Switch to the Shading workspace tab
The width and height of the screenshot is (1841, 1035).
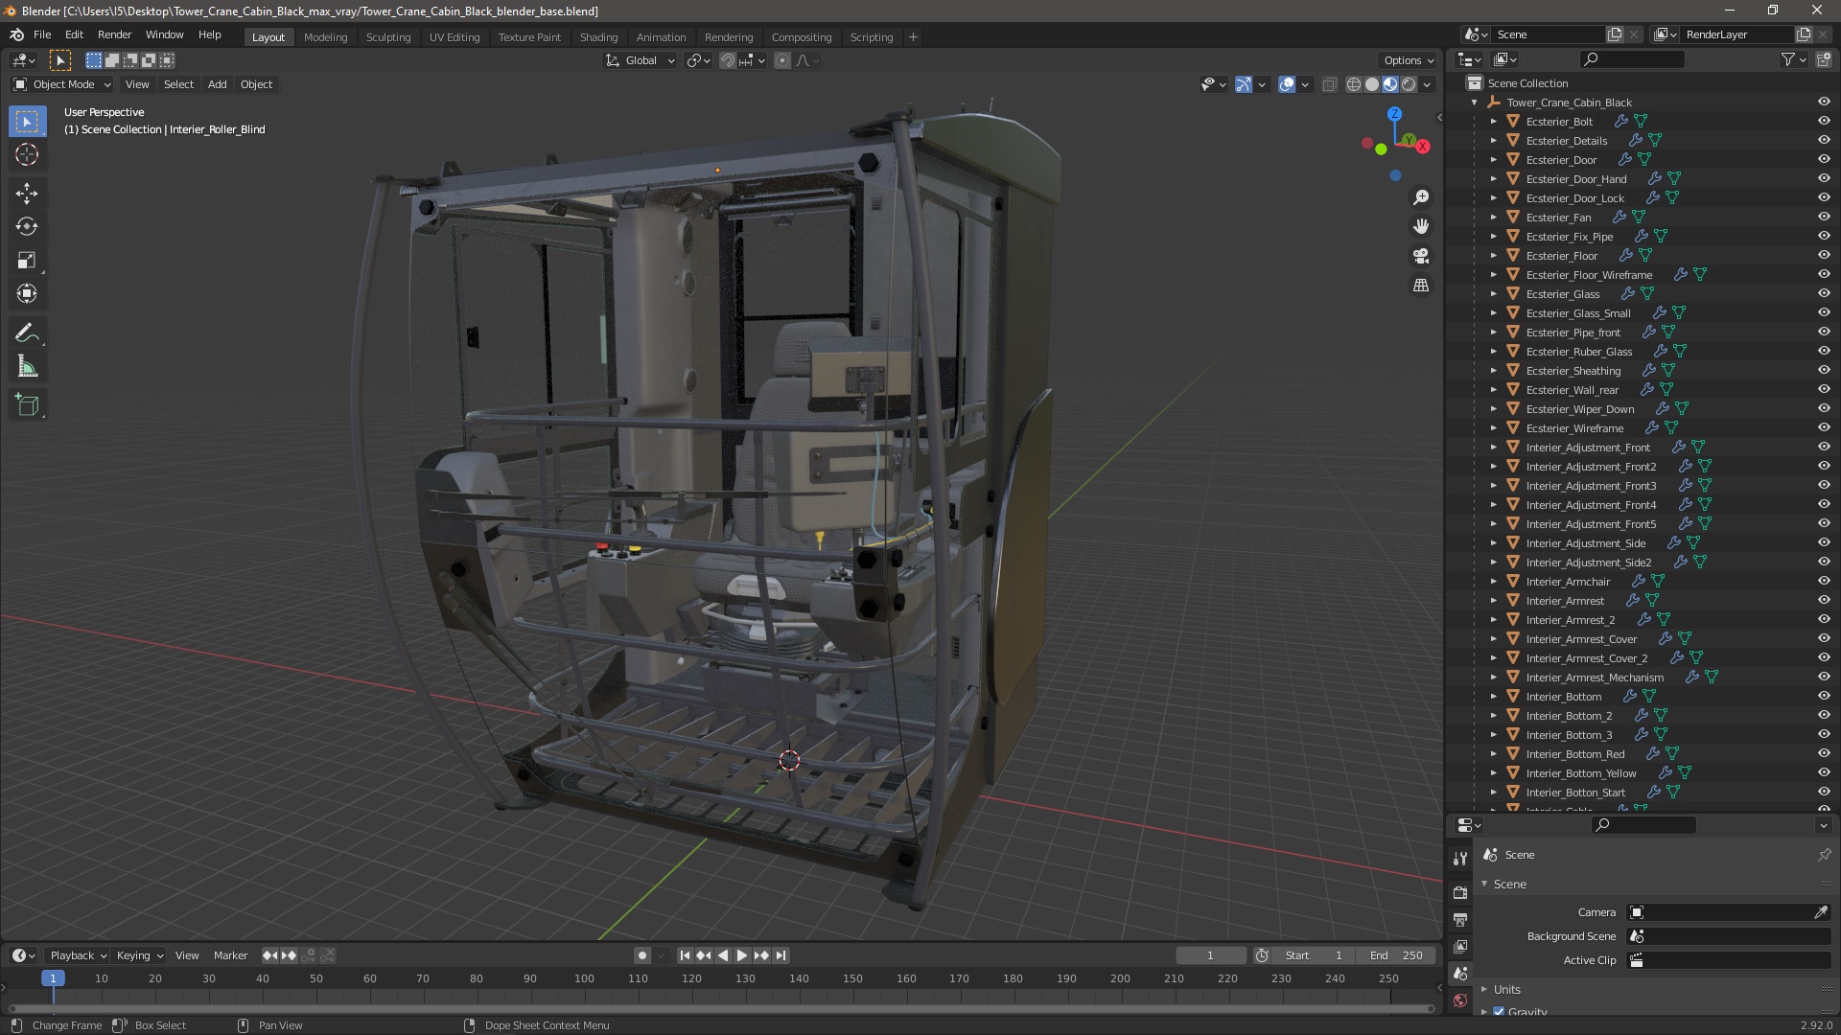click(598, 36)
